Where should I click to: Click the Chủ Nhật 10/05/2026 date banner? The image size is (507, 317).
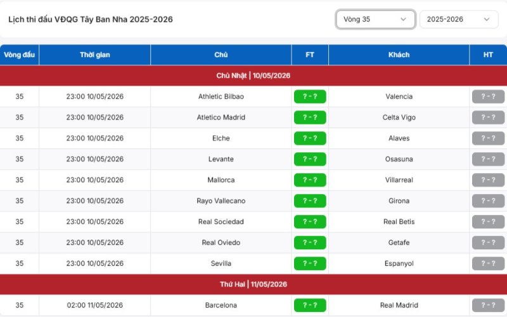tap(253, 75)
